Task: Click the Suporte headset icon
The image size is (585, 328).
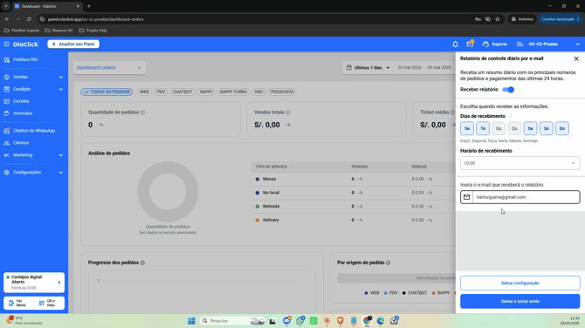Action: tap(485, 44)
